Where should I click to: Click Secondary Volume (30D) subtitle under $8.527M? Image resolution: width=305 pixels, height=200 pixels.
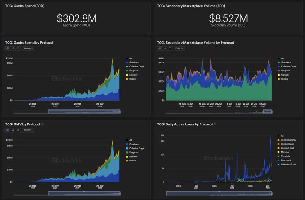[228, 25]
